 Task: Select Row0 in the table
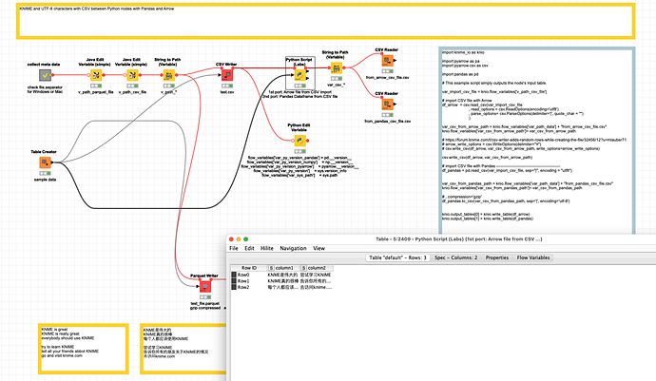pos(243,275)
